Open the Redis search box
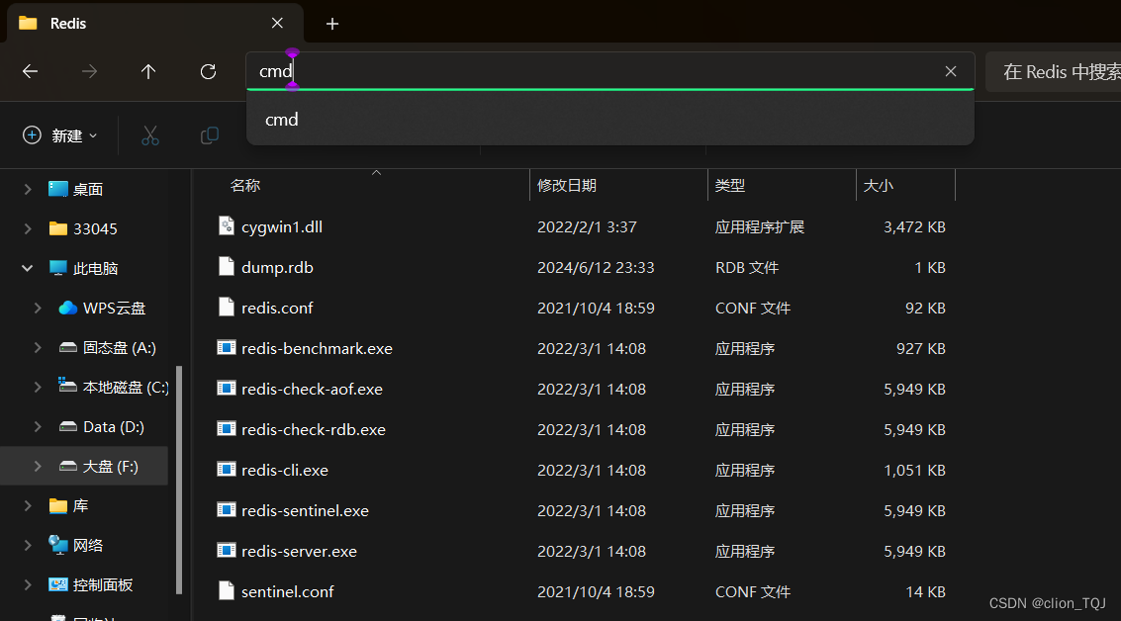Screen dimensions: 1121x621 tap(1055, 71)
